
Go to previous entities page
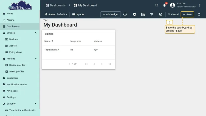[94, 64]
